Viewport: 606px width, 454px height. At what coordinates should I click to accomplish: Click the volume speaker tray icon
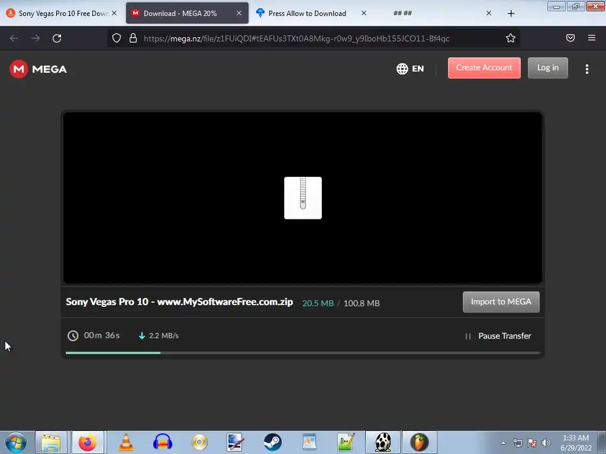click(x=546, y=443)
